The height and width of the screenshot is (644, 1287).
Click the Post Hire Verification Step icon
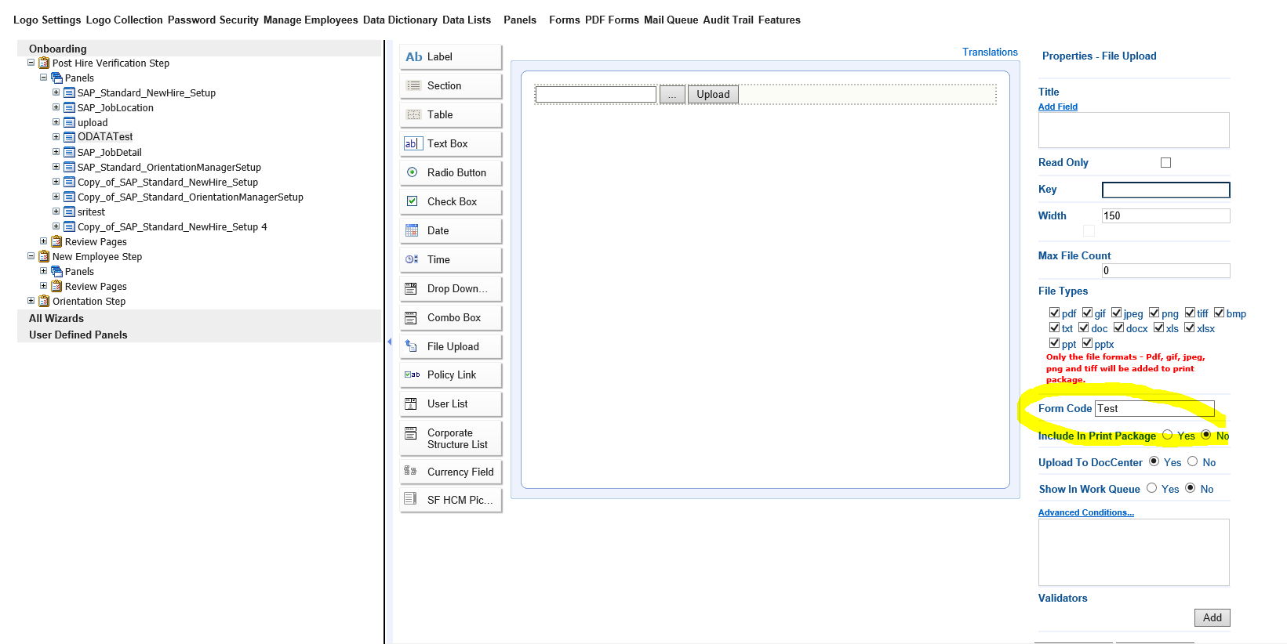pyautogui.click(x=44, y=63)
